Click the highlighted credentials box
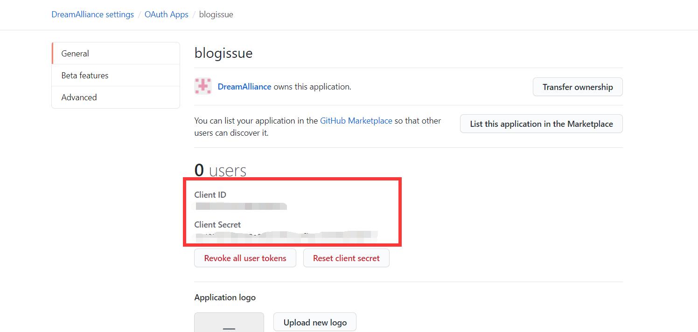This screenshot has width=698, height=332. 293,211
